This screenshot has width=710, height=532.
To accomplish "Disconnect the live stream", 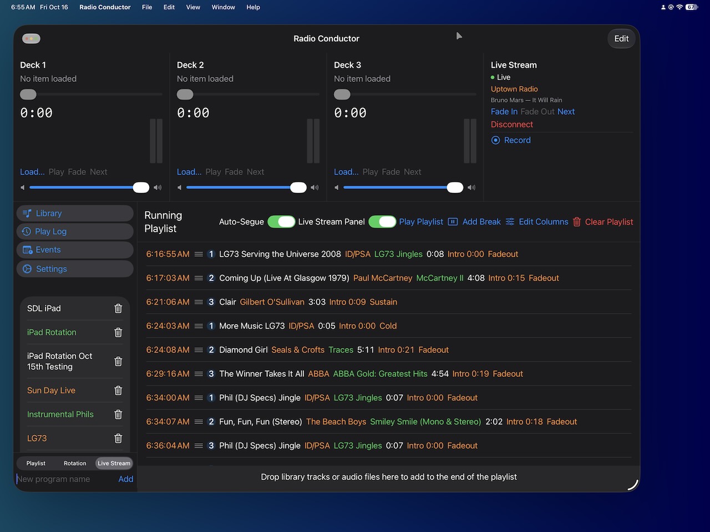I will click(x=512, y=125).
